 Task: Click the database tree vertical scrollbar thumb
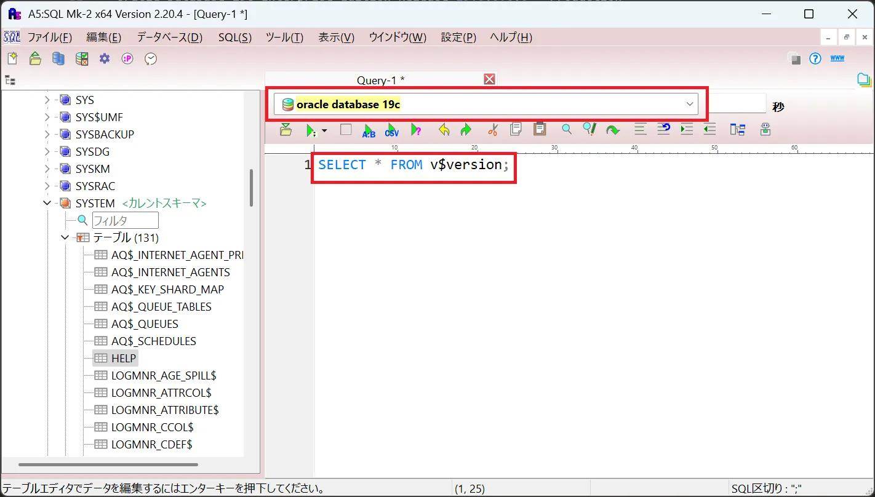[251, 188]
